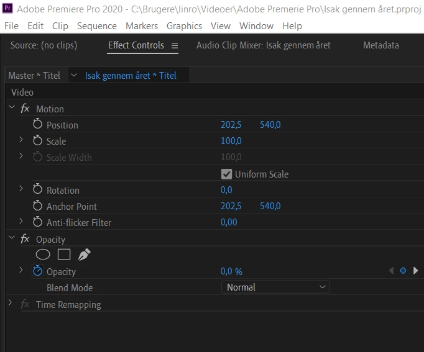Expand the Opacity property row
424x352 pixels.
(x=21, y=269)
